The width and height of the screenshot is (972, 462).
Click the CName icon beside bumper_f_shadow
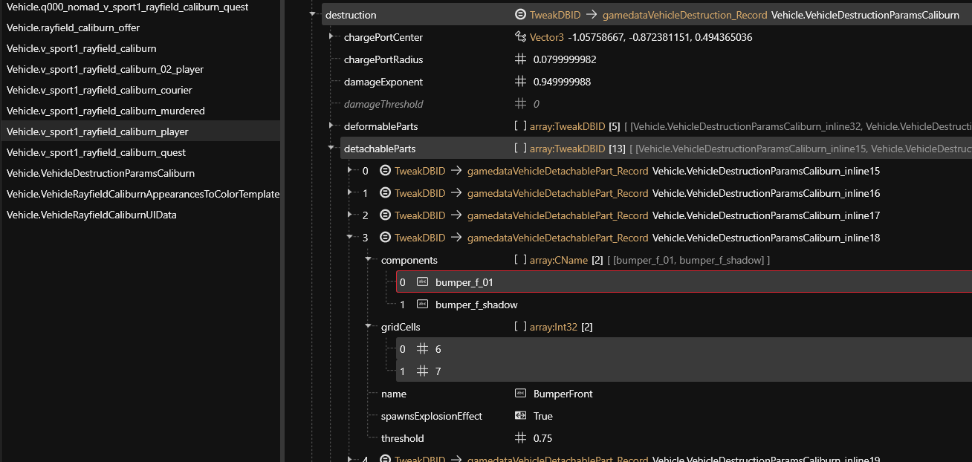tap(422, 305)
